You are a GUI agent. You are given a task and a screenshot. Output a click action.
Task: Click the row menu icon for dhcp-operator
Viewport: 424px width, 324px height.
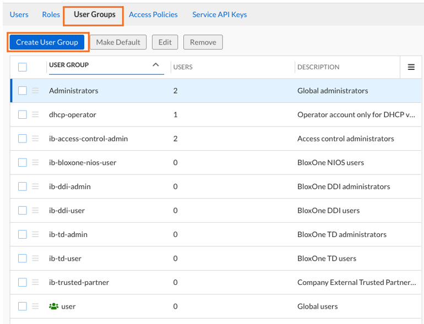click(35, 114)
